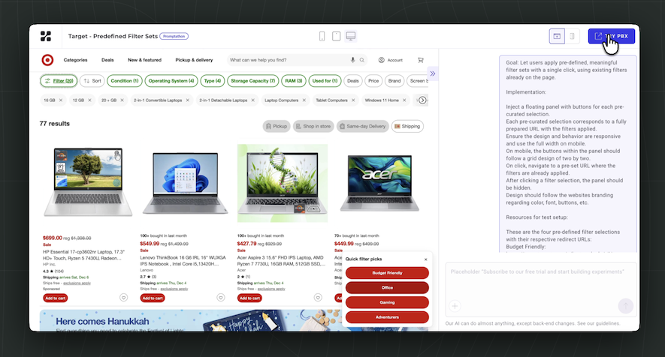Favorite the Lenovo ThinkBook with heart icon
The width and height of the screenshot is (665, 357).
pyautogui.click(x=220, y=298)
